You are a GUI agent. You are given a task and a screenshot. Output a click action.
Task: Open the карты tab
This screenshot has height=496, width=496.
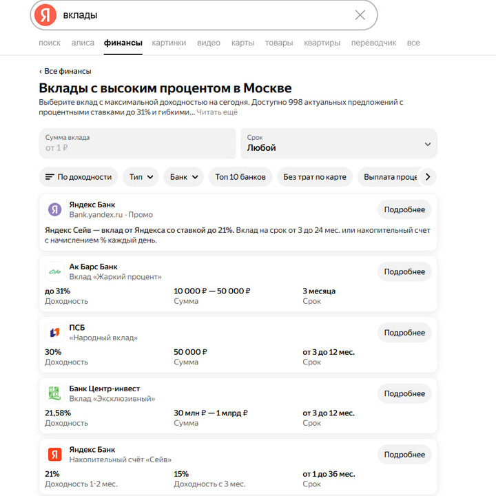tap(242, 43)
